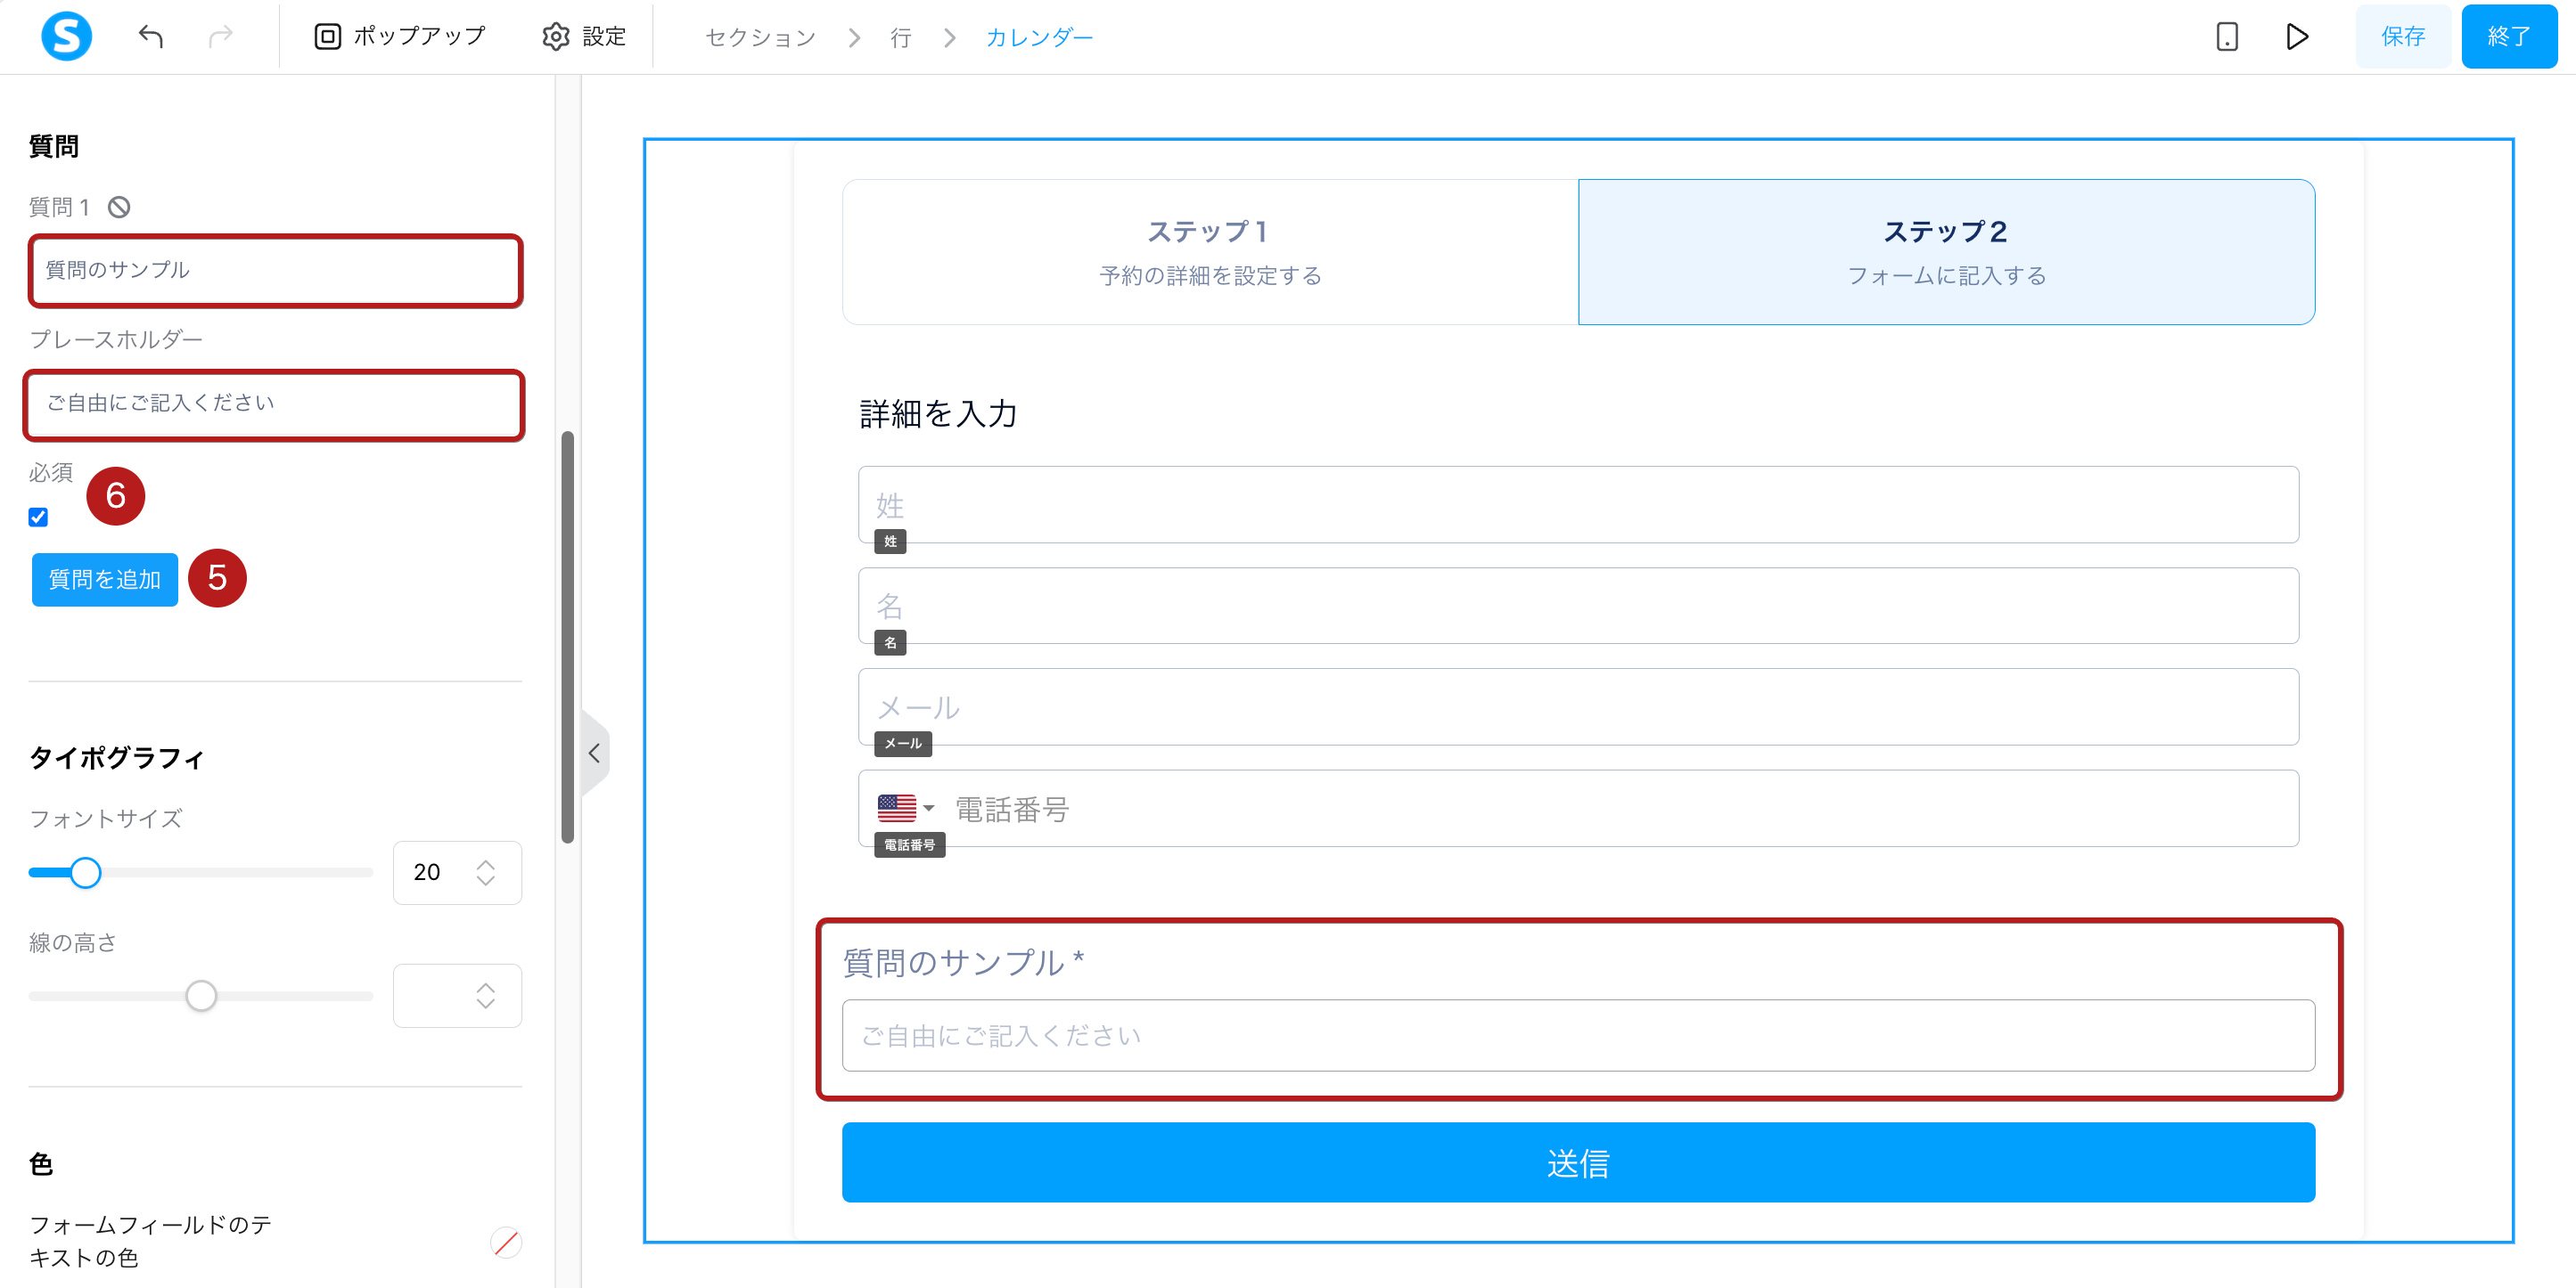
Task: Click the 保存 save button
Action: pos(2402,37)
